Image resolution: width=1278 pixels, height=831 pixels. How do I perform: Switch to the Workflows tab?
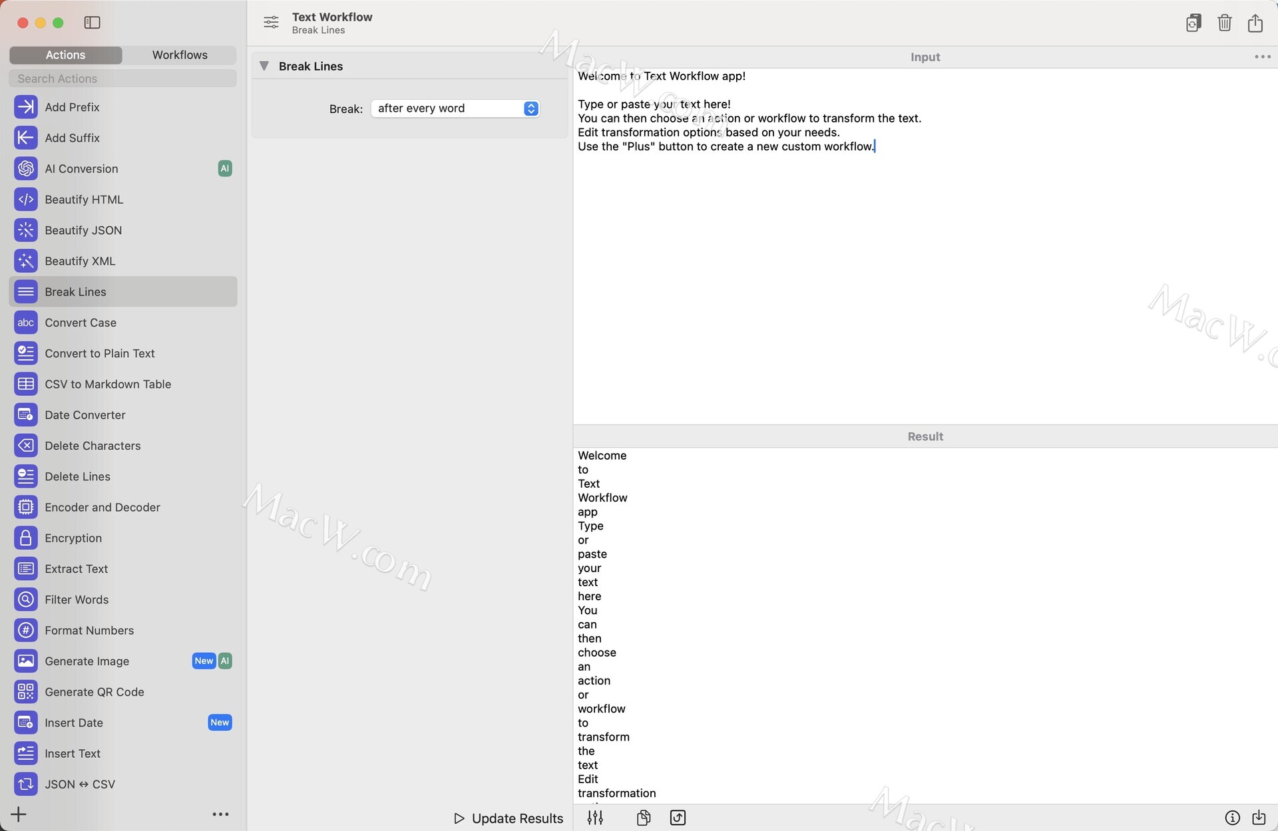point(180,55)
